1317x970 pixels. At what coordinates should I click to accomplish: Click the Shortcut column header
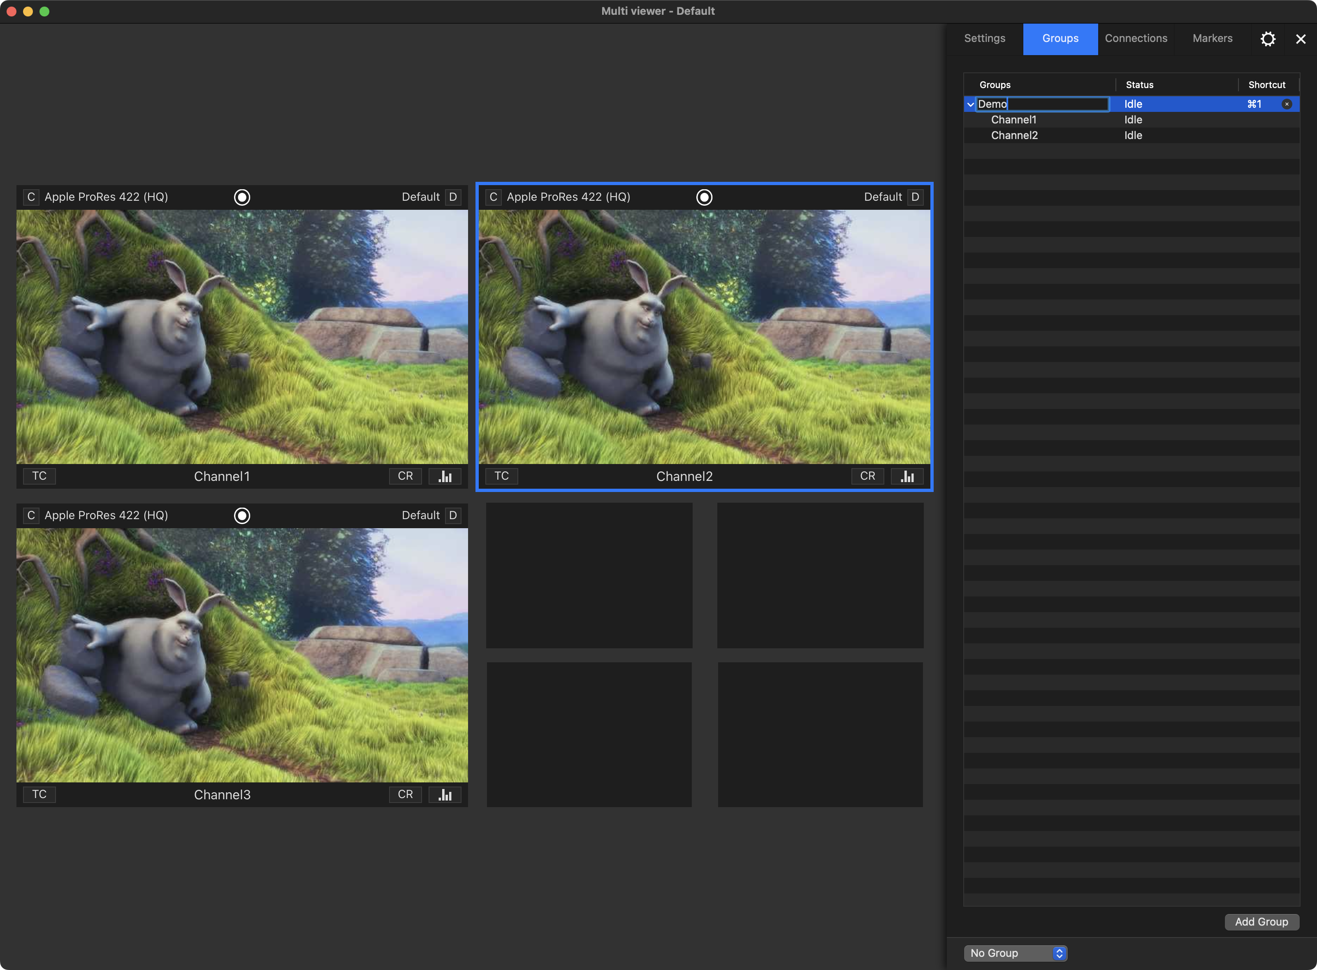pos(1269,85)
